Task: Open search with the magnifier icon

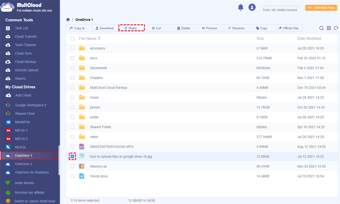Action: [321, 28]
